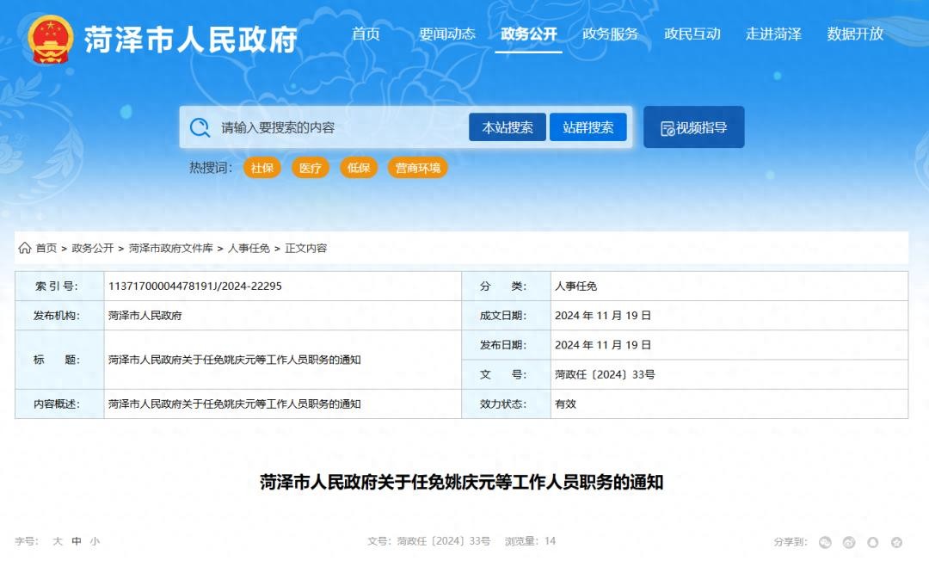Open 人事任免 breadcrumb link
This screenshot has width=929, height=567.
249,248
